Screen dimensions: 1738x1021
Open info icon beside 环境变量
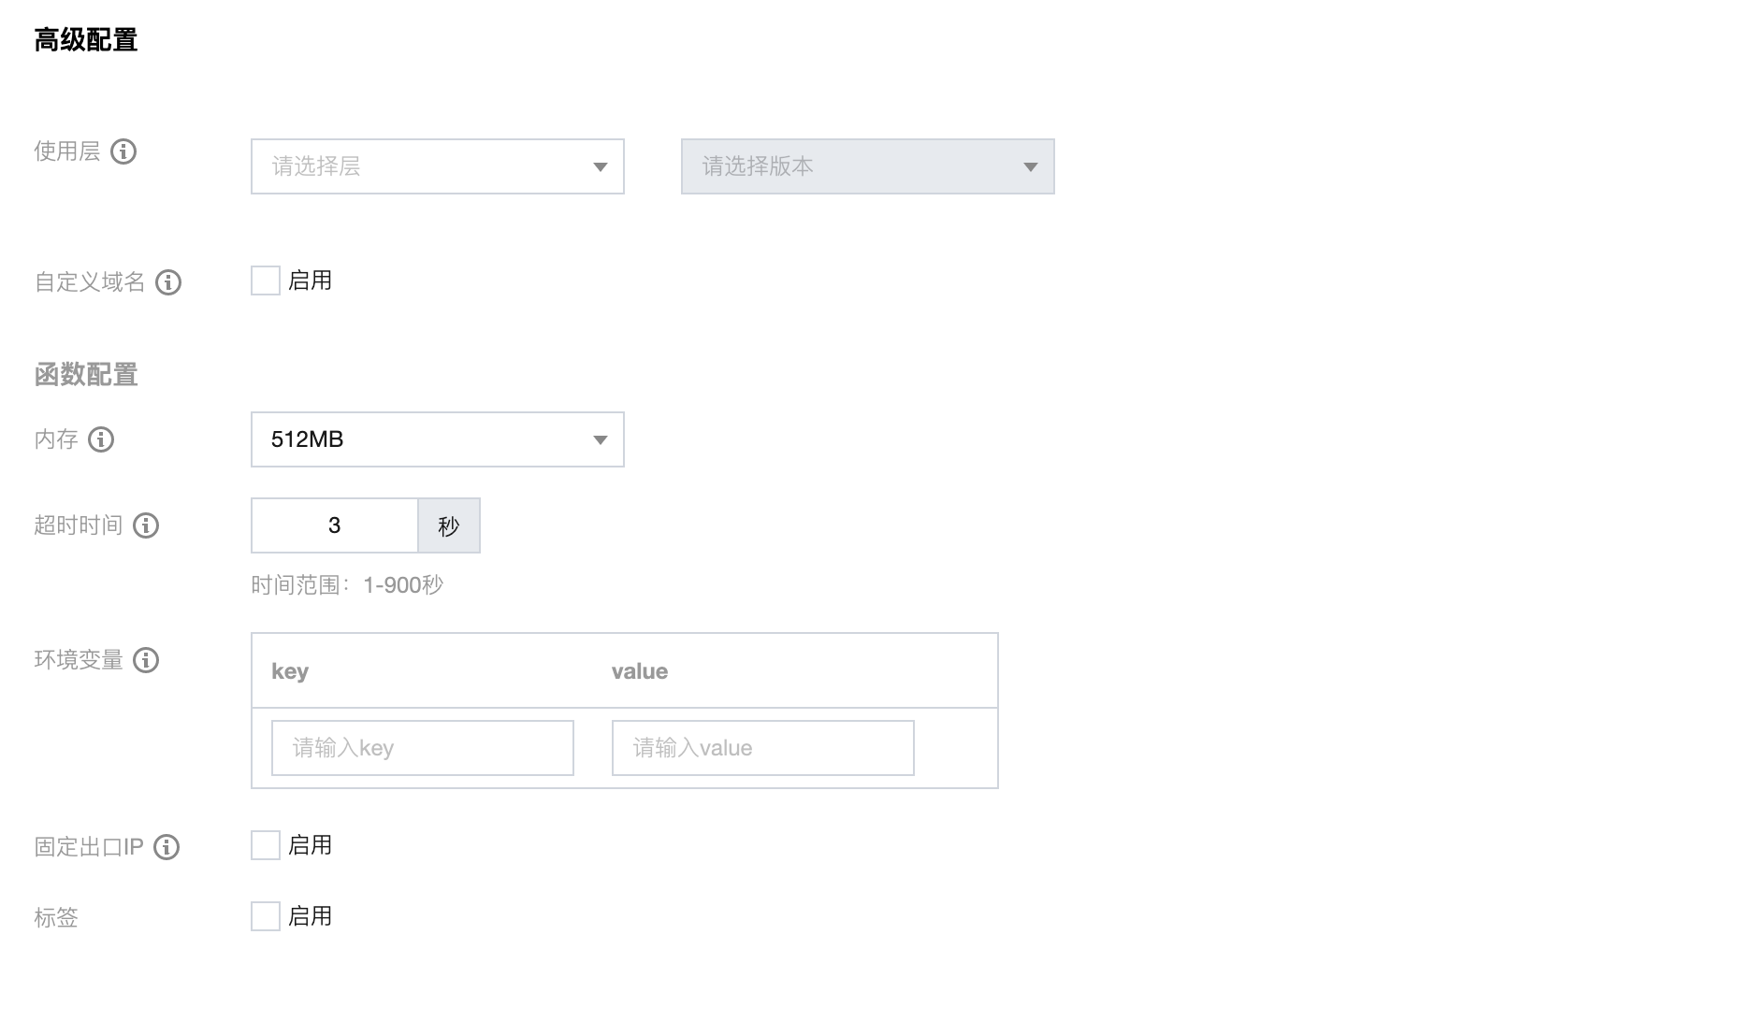click(146, 660)
